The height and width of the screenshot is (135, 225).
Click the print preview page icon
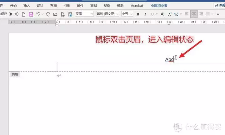tap(63, 14)
